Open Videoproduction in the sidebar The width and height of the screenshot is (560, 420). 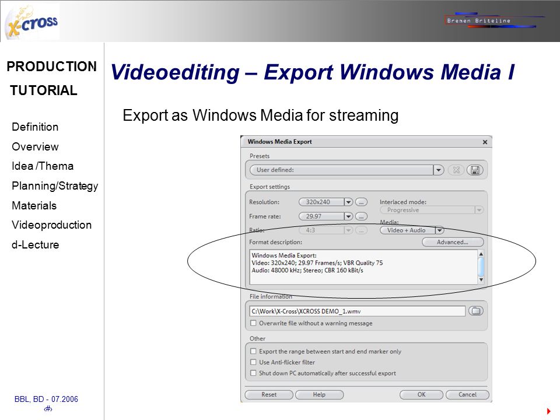51,225
